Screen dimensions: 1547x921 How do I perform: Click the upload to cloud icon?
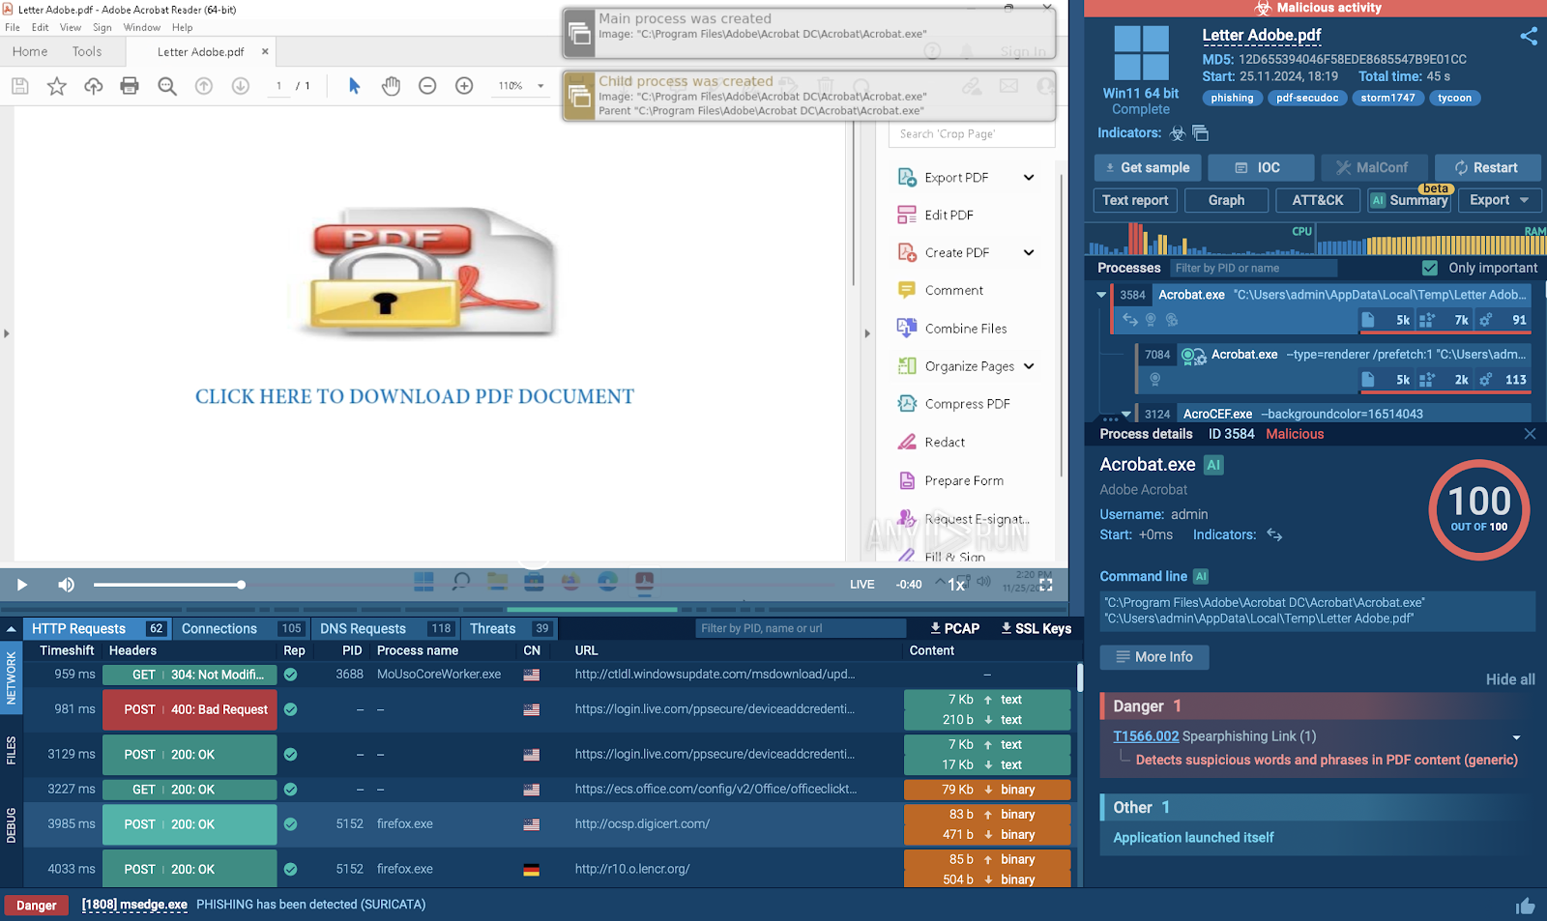point(94,86)
